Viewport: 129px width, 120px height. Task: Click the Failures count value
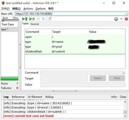pos(17,88)
